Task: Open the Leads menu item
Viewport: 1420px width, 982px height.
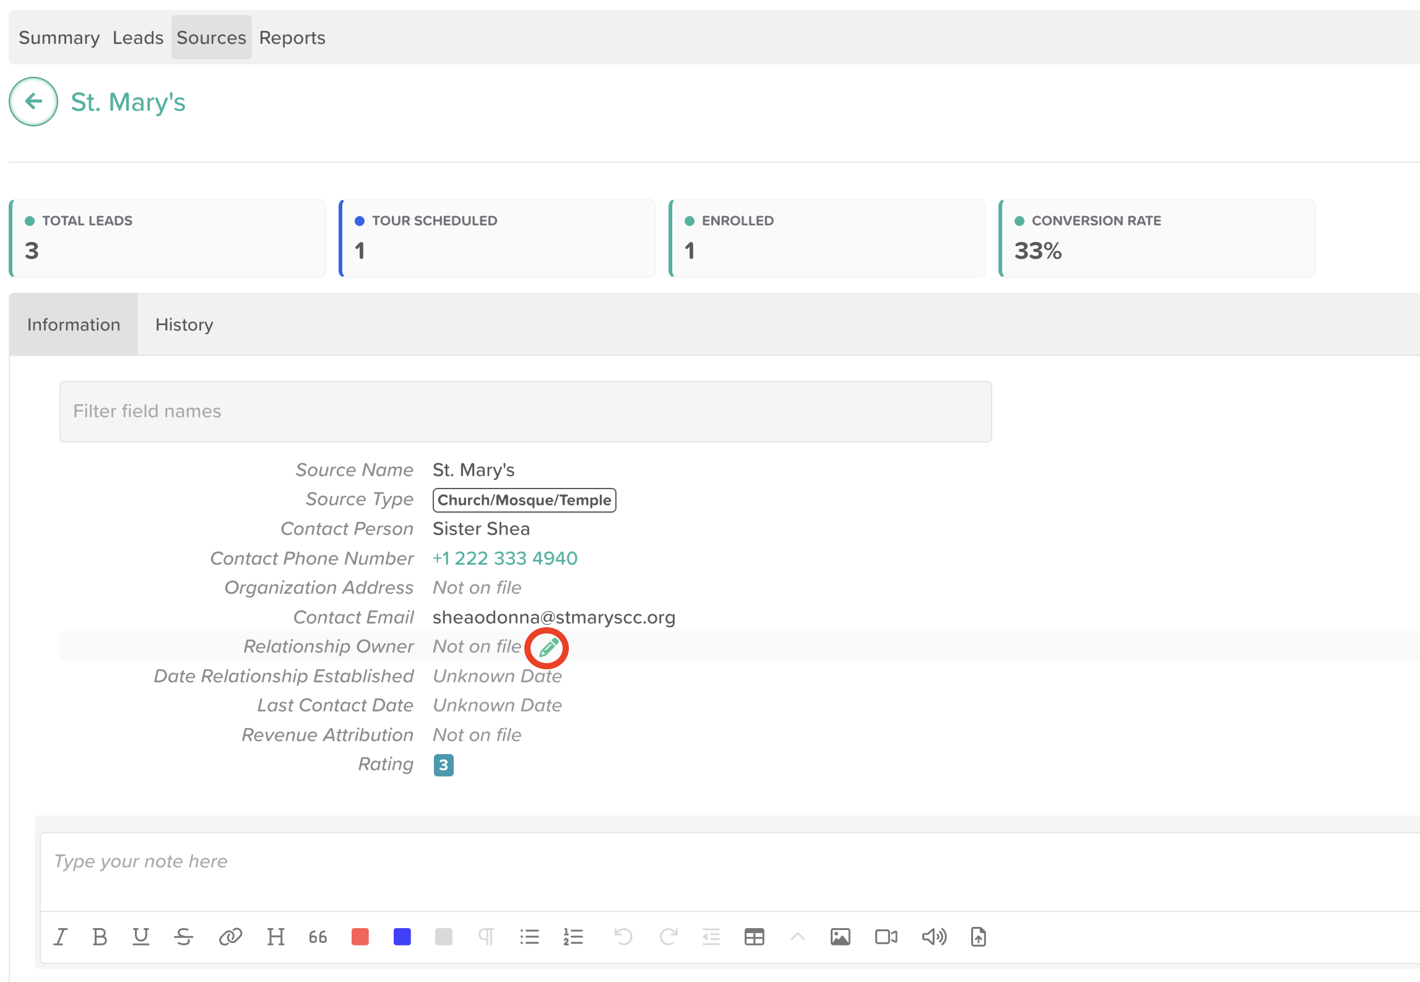Action: [x=138, y=38]
